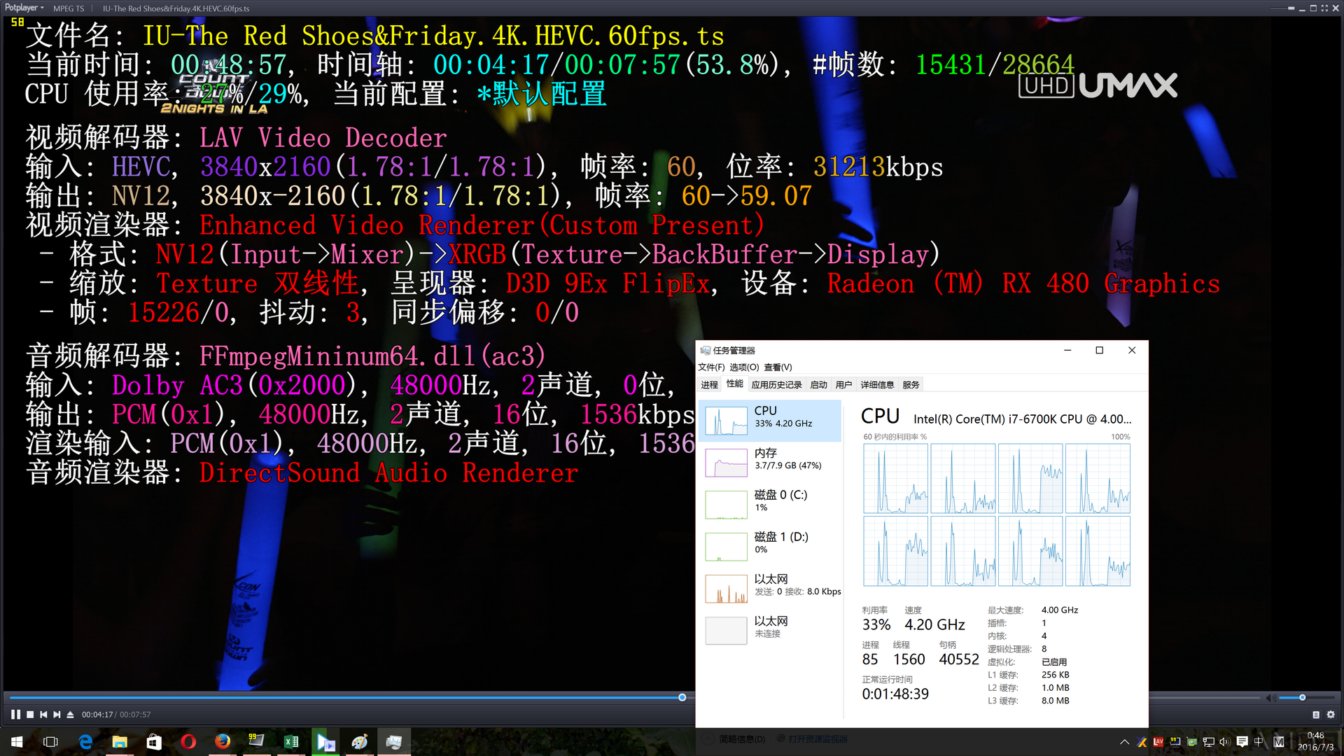The width and height of the screenshot is (1344, 756).
Task: Select CPU 33% 4.20 GHz resource item
Action: (770, 421)
